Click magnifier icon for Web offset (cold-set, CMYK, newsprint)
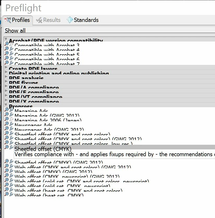Viewport: 215px width, 218px height. [7, 185]
